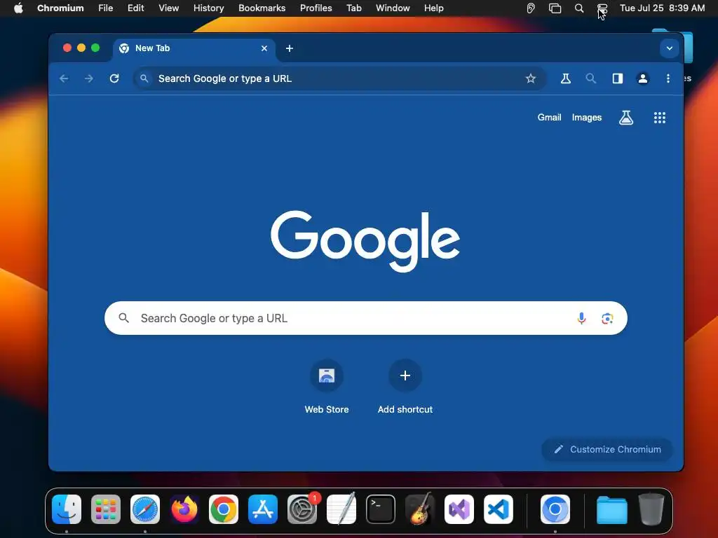Launch GarageBand from the Dock
718x538 pixels.
coord(420,509)
